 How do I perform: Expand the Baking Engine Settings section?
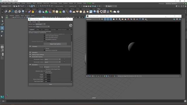click(x=30, y=55)
